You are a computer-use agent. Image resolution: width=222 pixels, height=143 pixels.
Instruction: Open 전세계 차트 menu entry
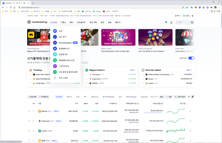[63, 54]
